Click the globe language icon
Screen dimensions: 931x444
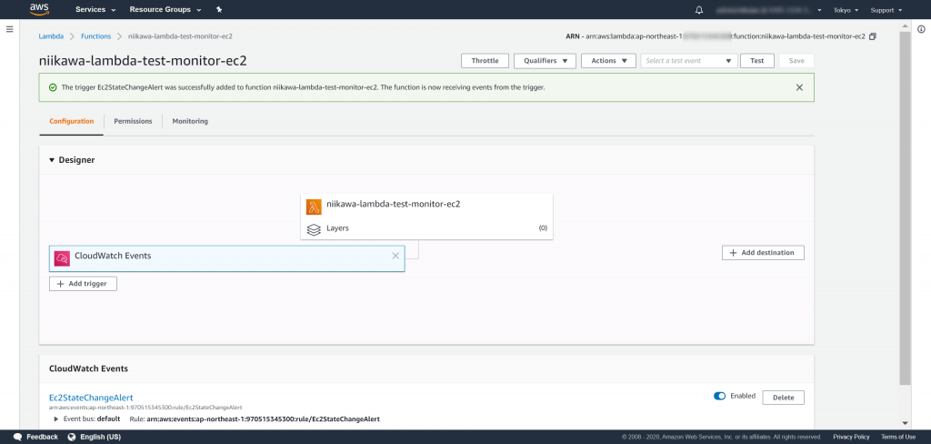pyautogui.click(x=73, y=437)
